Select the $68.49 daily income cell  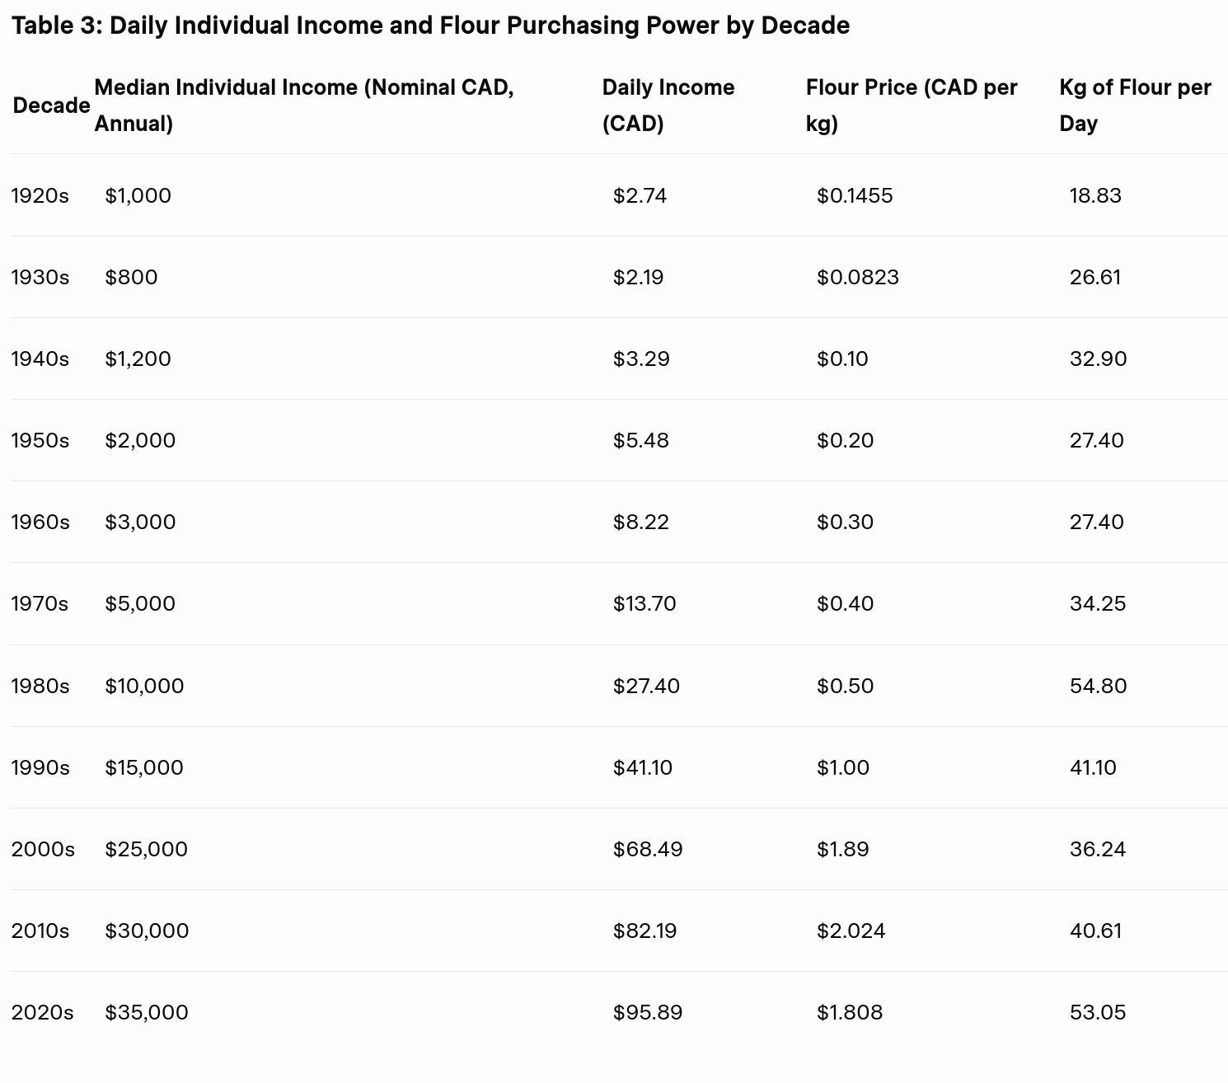[x=648, y=849]
